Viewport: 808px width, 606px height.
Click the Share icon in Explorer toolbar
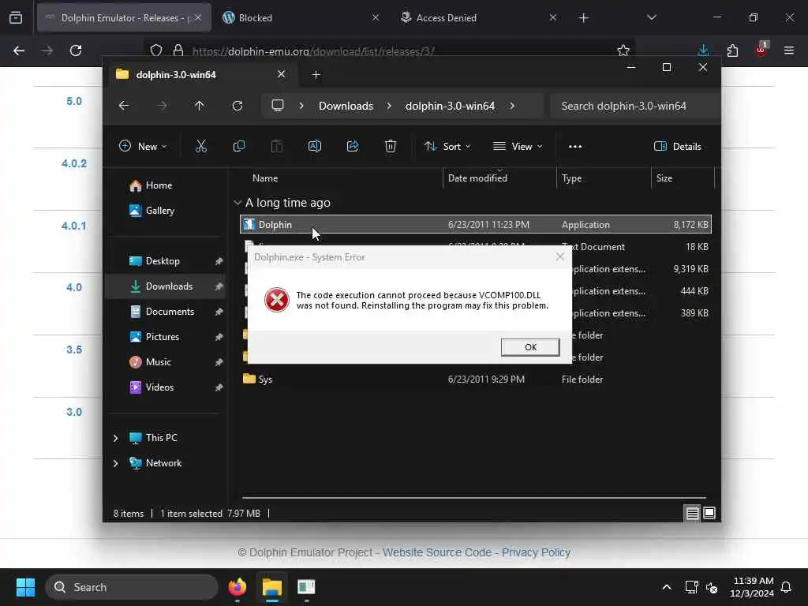coord(353,146)
